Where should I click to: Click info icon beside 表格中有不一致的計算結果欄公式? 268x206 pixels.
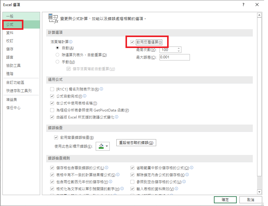pos(118,175)
